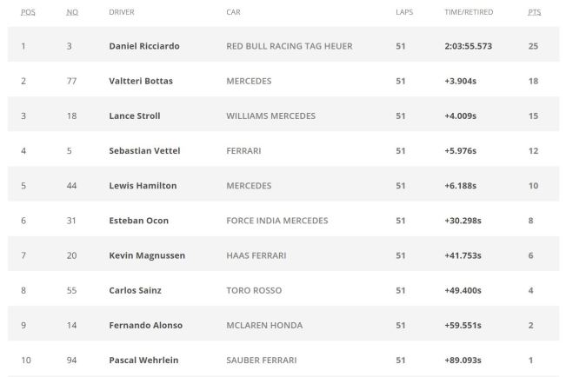Open Lance Stroll driver link
Image resolution: width=566 pixels, height=377 pixels.
(135, 116)
